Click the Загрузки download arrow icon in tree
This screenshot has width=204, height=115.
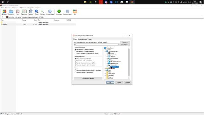click(x=109, y=57)
